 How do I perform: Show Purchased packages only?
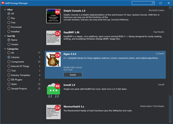click(x=14, y=27)
